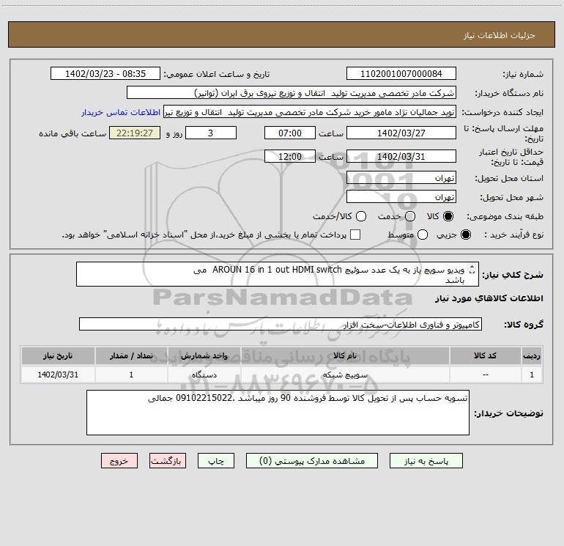The image size is (564, 546).
Task: Click the توضیحات خریدار notes textbox
Action: tap(278, 413)
